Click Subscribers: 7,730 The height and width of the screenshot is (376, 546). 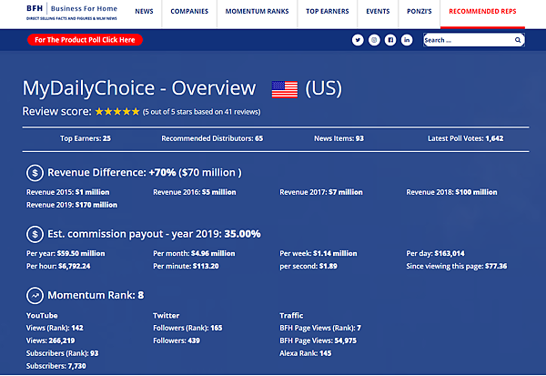[56, 366]
